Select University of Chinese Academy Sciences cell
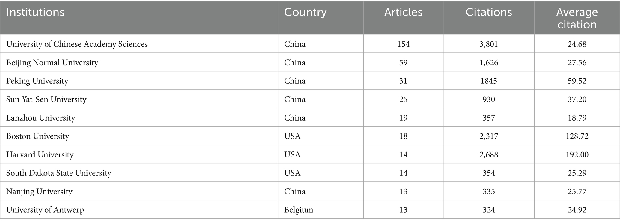620x224 pixels. (x=77, y=44)
